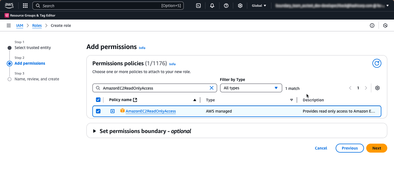Open the notifications bell
This screenshot has height=182, width=394.
212,6
